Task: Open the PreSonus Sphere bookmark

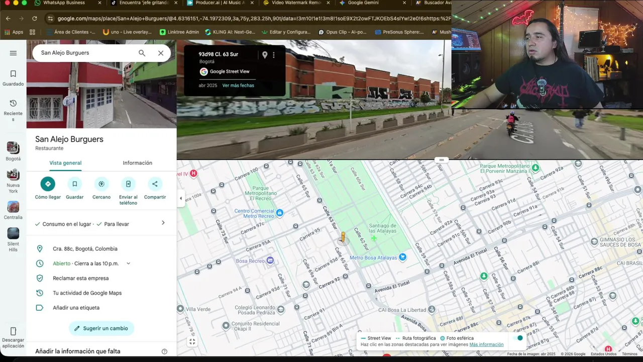Action: [400, 32]
